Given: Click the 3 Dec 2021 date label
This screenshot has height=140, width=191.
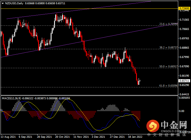Looking at the screenshot, I should pos(98,137).
